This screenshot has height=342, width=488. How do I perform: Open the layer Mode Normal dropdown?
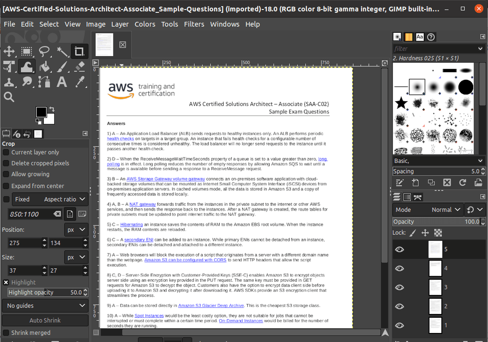pyautogui.click(x=427, y=210)
